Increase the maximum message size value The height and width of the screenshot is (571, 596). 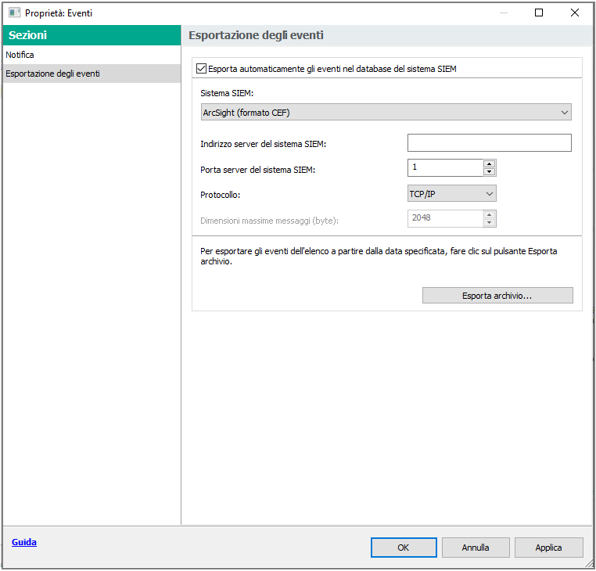click(x=489, y=214)
